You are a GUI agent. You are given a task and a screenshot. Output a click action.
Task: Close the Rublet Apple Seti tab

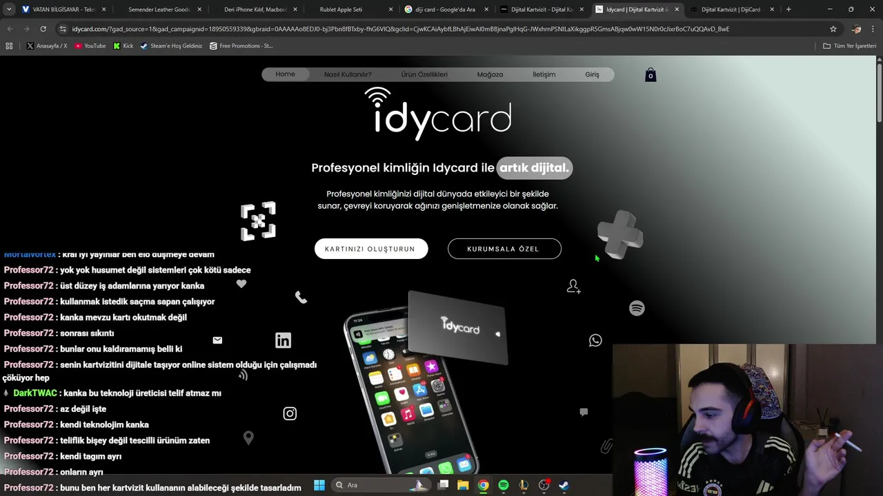390,10
